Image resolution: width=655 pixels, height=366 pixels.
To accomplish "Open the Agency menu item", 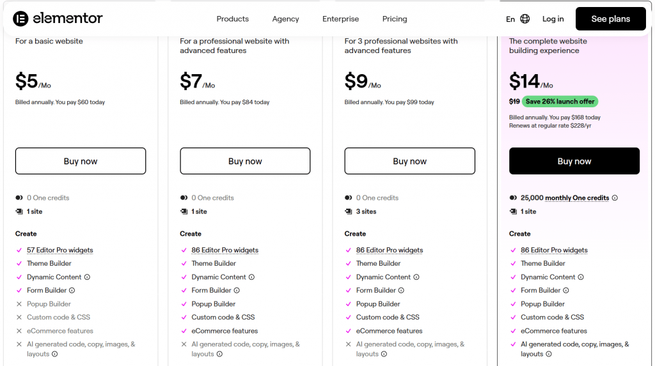I will pyautogui.click(x=285, y=19).
